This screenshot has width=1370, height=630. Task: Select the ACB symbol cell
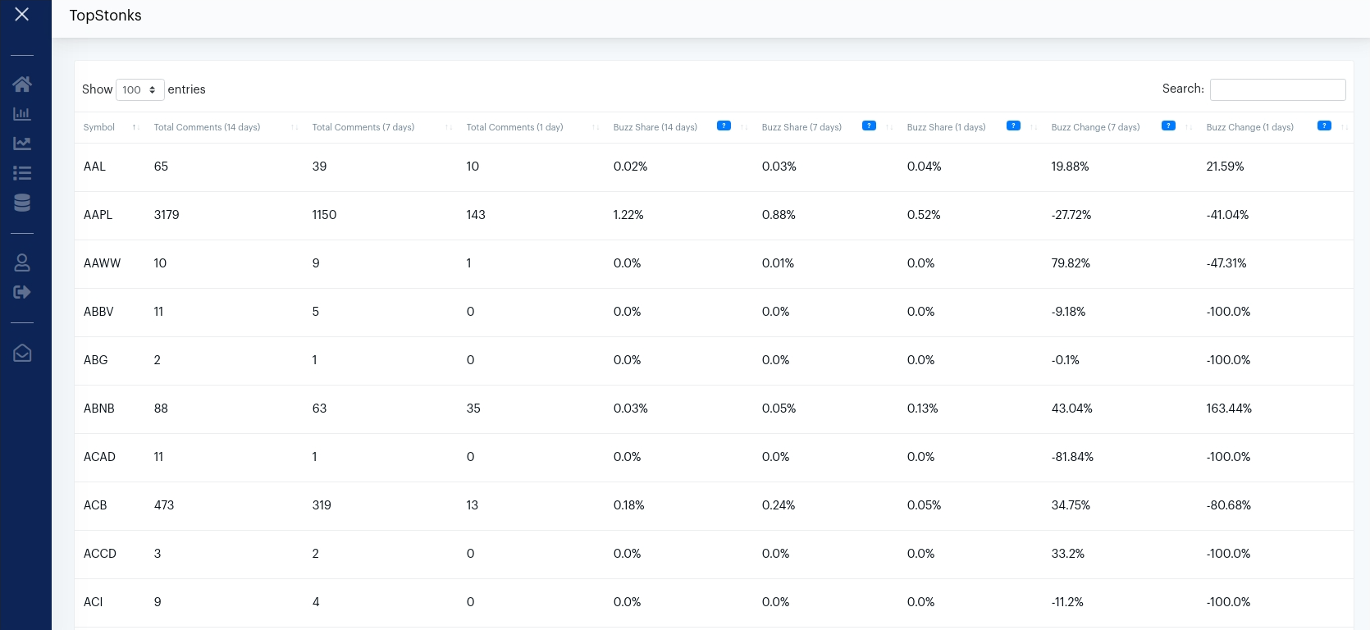95,505
